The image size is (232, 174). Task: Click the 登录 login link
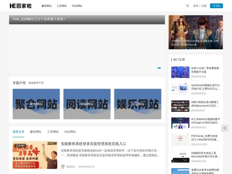coord(196,6)
